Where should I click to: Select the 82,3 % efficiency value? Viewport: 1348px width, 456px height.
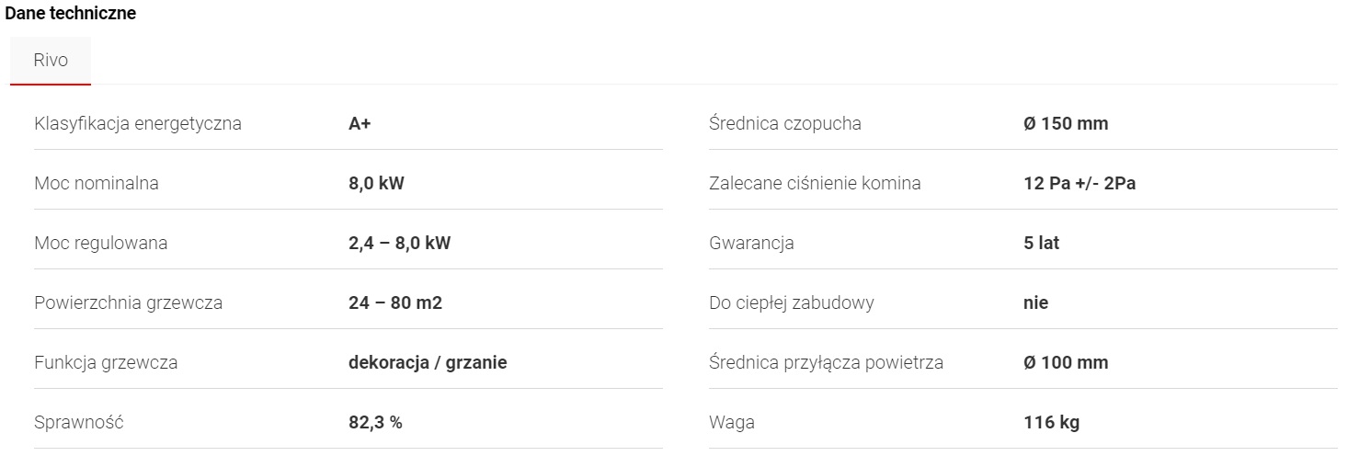pyautogui.click(x=375, y=423)
